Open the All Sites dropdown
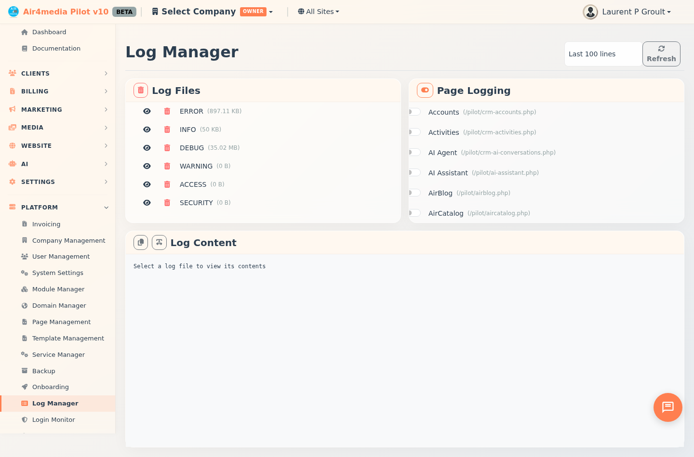 pyautogui.click(x=319, y=11)
